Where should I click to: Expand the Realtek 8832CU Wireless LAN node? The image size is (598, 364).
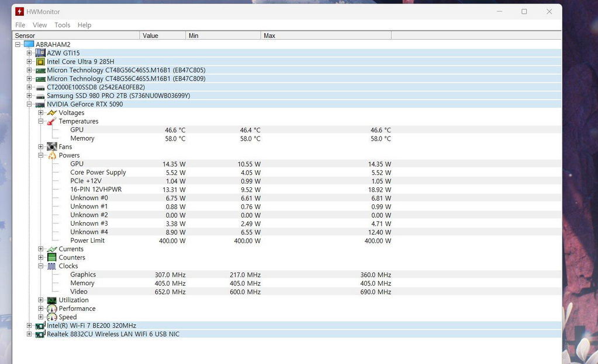pyautogui.click(x=29, y=334)
